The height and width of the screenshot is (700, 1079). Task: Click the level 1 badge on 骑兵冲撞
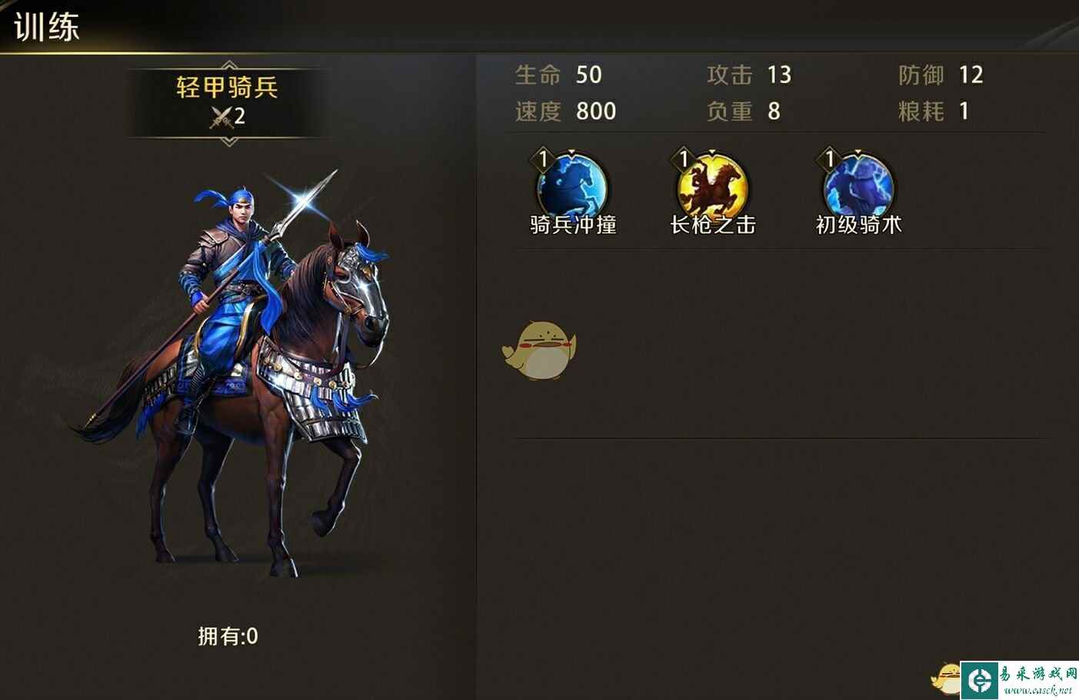click(543, 159)
